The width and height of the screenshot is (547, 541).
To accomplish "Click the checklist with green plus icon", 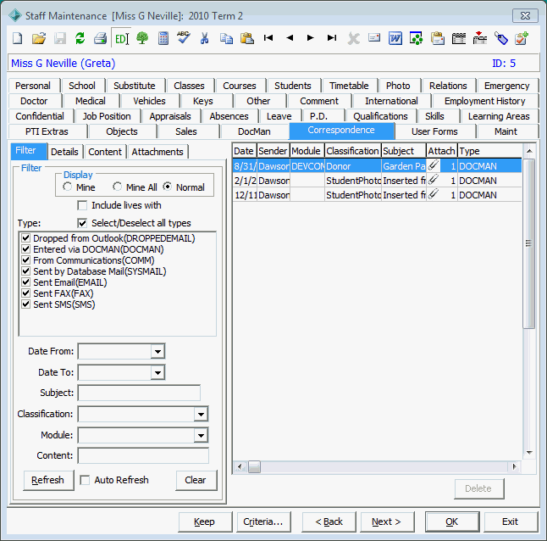I will click(522, 38).
